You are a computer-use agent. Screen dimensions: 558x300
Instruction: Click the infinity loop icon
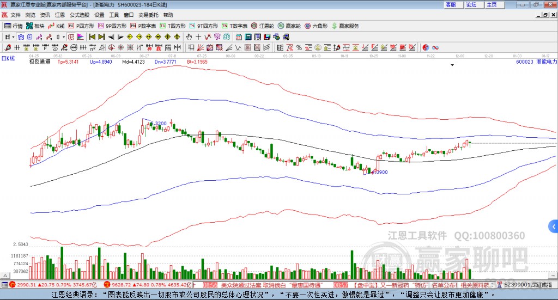(435, 47)
